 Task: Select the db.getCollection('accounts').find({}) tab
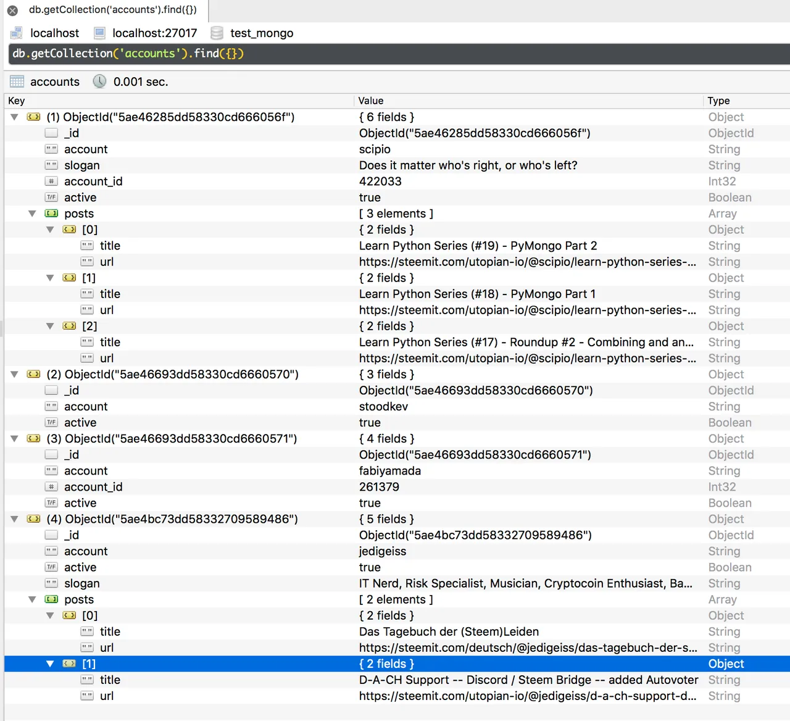click(113, 10)
